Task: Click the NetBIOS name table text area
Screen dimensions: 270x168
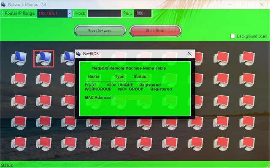Action: click(135, 89)
